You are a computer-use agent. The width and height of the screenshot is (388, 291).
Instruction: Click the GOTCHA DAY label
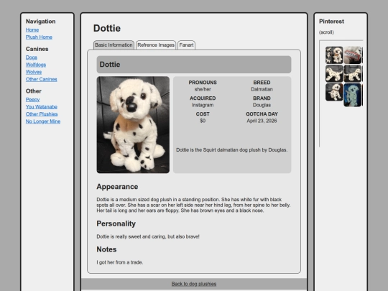[262, 114]
